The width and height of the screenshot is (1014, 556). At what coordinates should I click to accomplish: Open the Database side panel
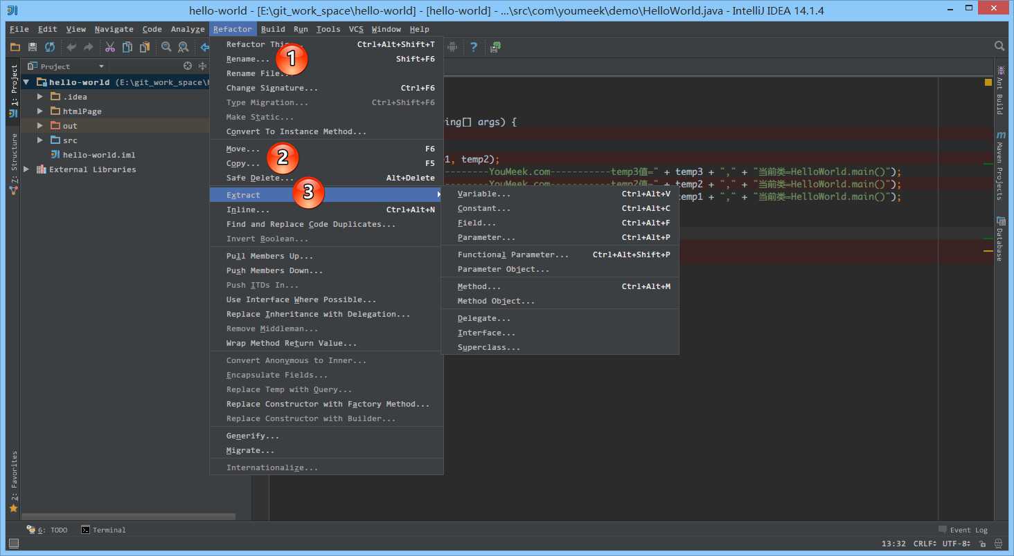click(1000, 239)
